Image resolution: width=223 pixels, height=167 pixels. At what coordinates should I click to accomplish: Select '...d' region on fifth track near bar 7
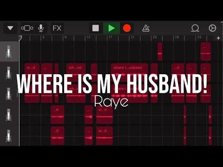[57, 136]
